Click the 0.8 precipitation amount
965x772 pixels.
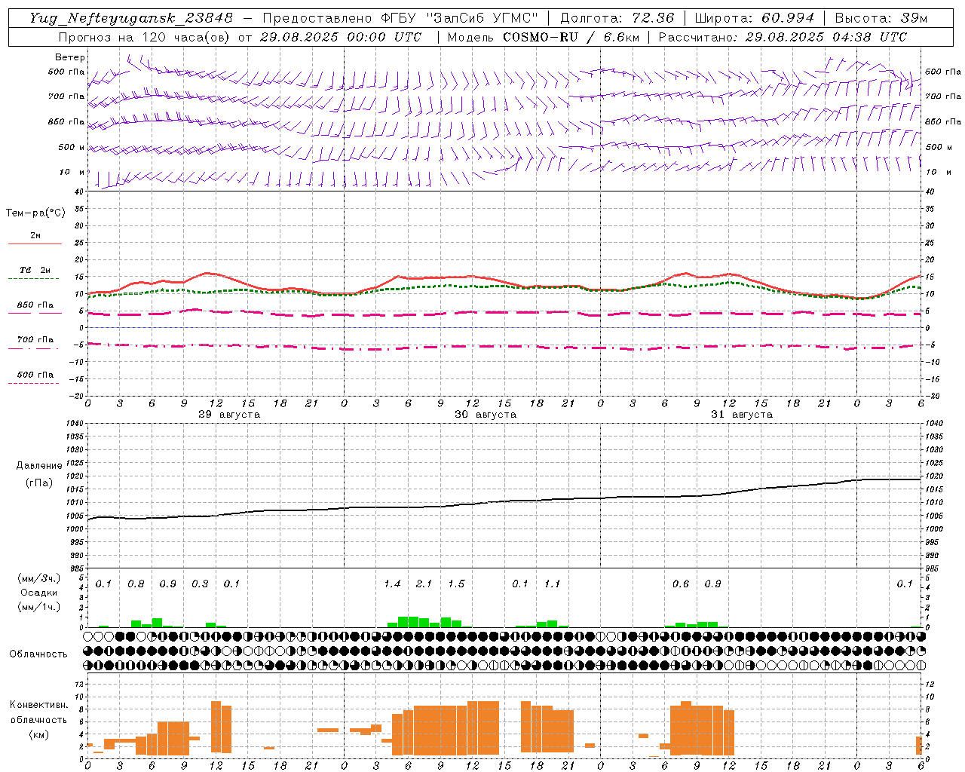pos(136,584)
